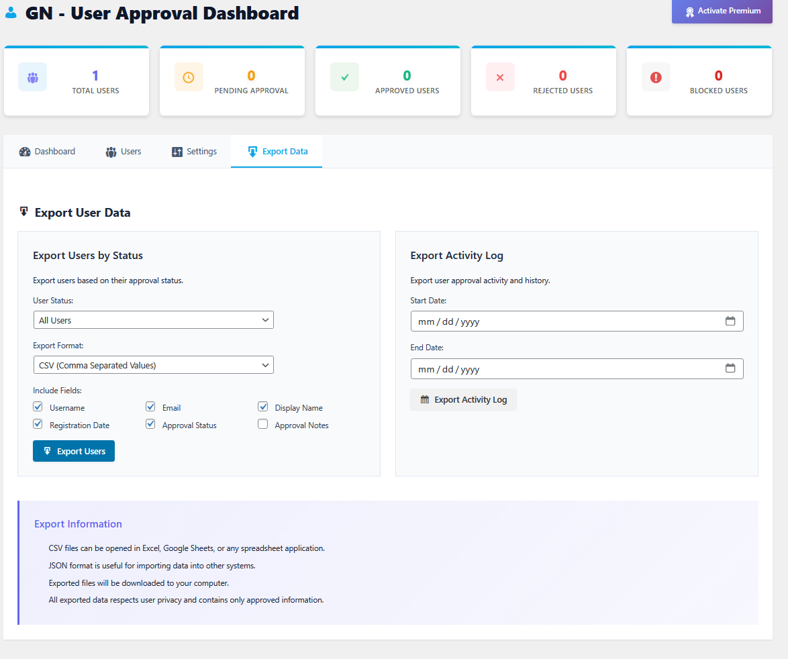Click the Export Data download icon
Viewport: 788px width, 659px height.
[x=254, y=151]
